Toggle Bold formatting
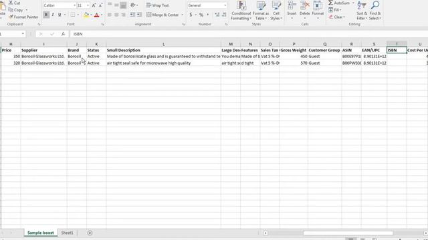This screenshot has height=240, width=428. coord(46,15)
